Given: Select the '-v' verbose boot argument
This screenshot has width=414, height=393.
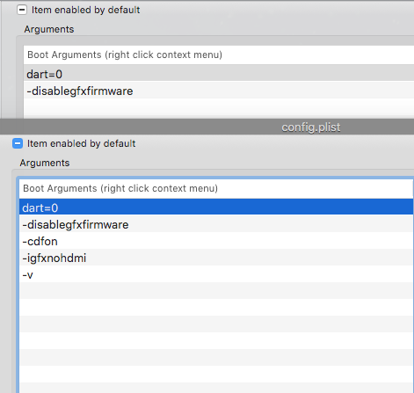Looking at the screenshot, I should [x=216, y=274].
